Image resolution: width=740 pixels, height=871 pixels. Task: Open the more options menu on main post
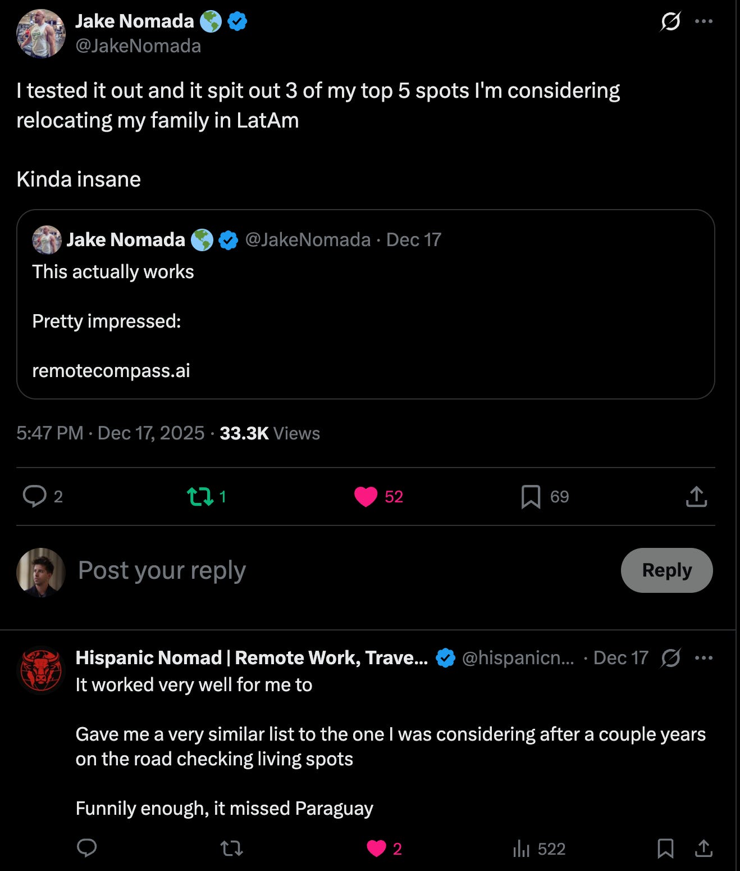[x=704, y=22]
